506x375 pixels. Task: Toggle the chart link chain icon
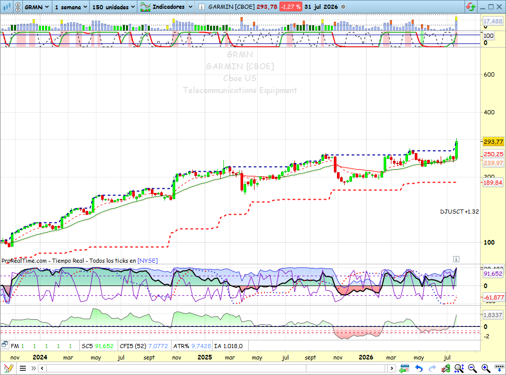pyautogui.click(x=18, y=7)
